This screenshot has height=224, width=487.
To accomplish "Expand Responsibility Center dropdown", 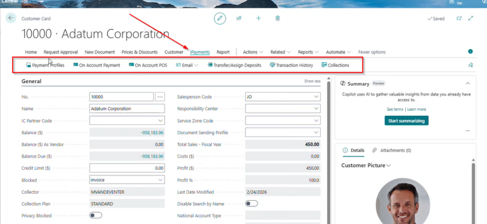I will 316,109.
